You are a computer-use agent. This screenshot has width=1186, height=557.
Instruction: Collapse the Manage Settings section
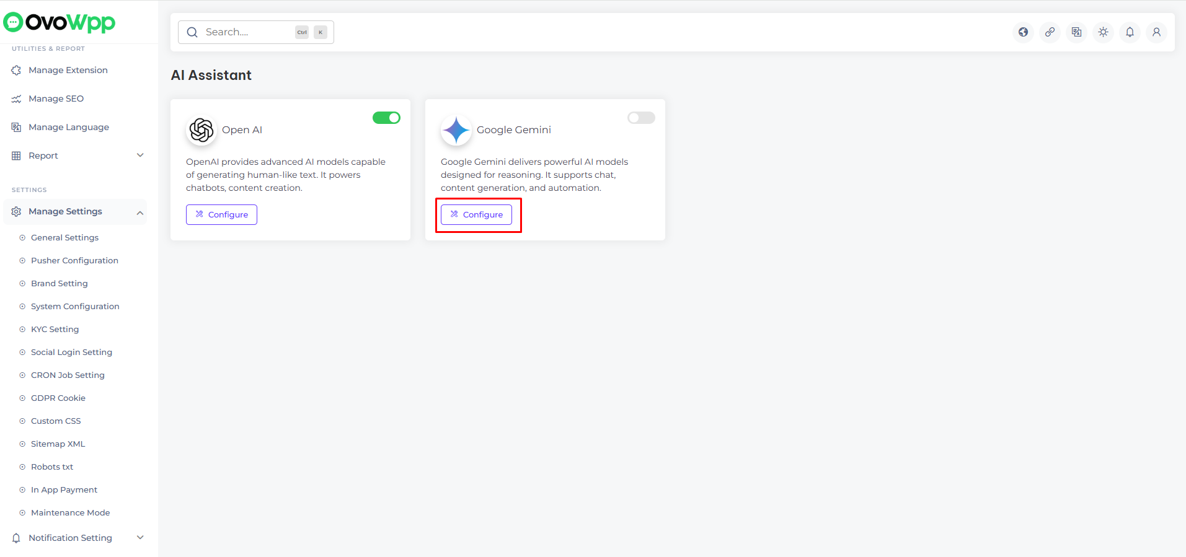(140, 213)
